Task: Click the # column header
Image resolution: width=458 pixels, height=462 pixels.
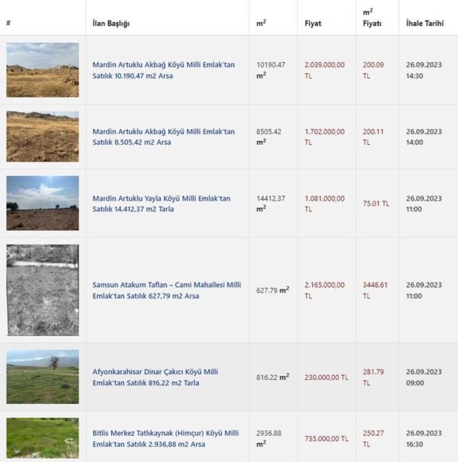Action: (8, 23)
